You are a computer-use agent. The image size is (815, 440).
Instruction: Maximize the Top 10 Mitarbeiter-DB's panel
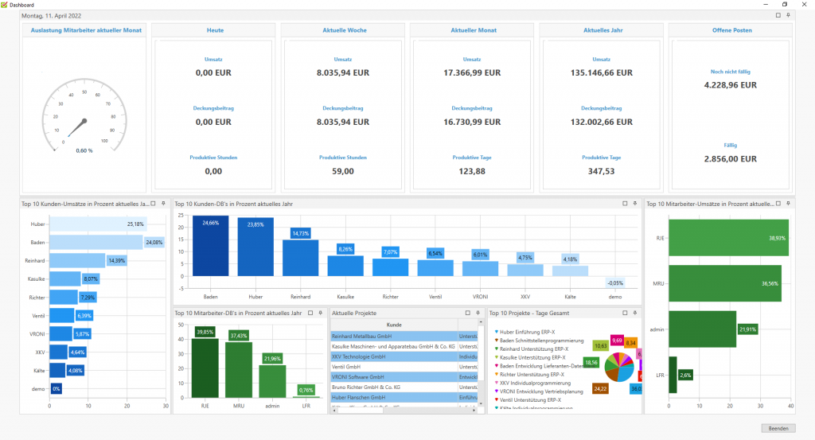pos(311,313)
